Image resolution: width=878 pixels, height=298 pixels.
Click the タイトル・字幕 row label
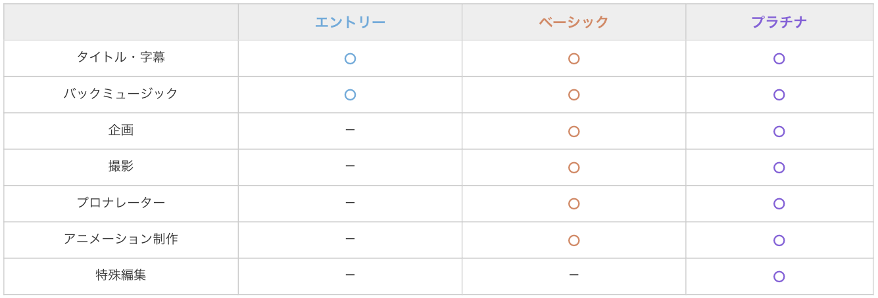tap(121, 57)
